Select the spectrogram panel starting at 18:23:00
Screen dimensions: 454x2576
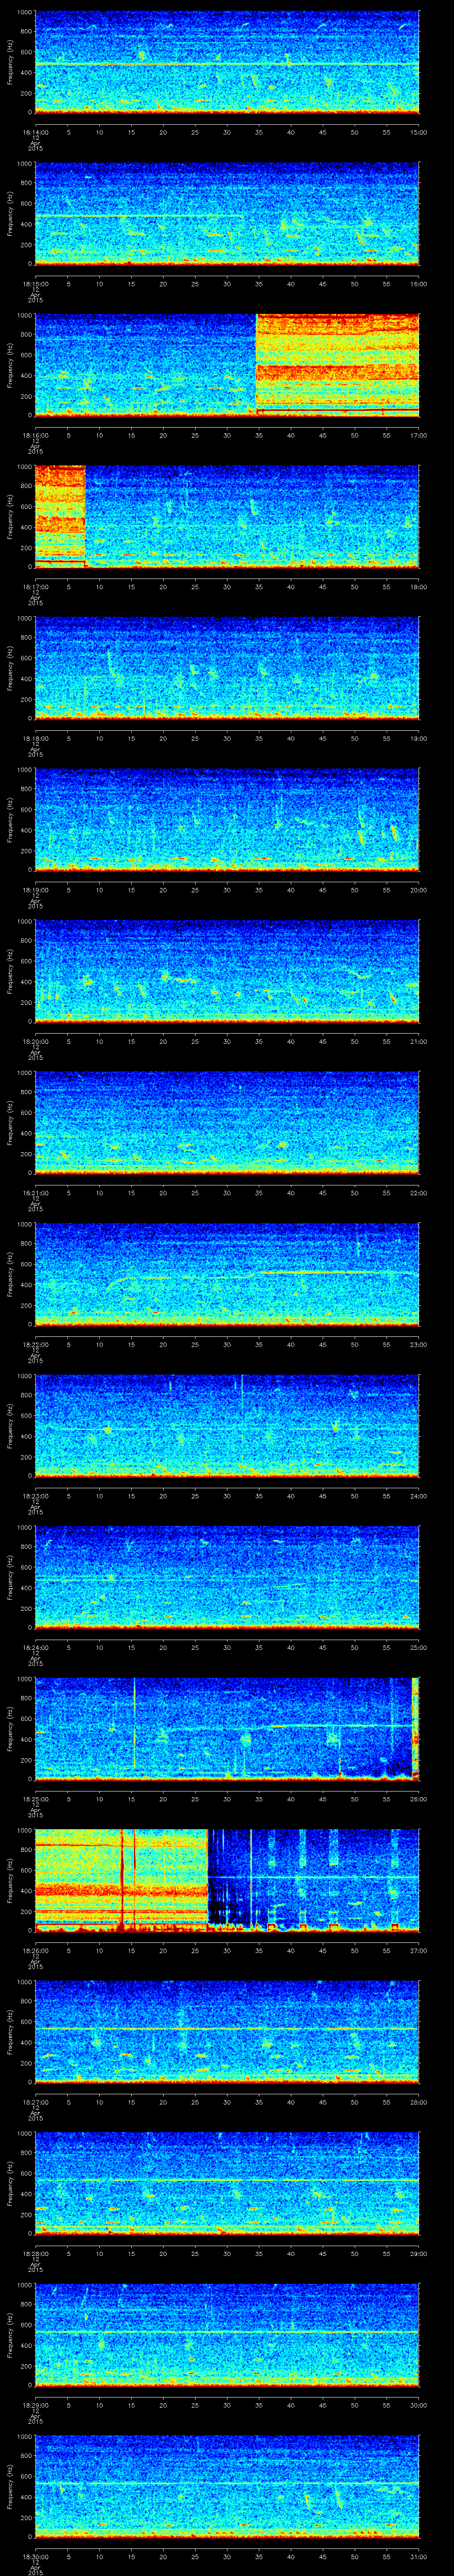227,1426
